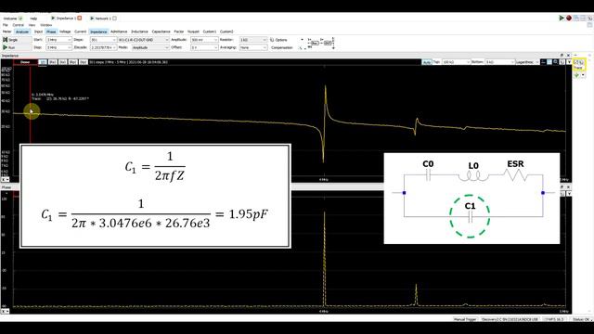Click the Done acquisition status label
The width and height of the screenshot is (594, 334).
pyautogui.click(x=25, y=62)
